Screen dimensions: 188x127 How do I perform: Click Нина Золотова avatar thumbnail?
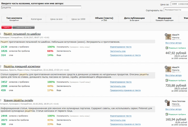[168, 103]
